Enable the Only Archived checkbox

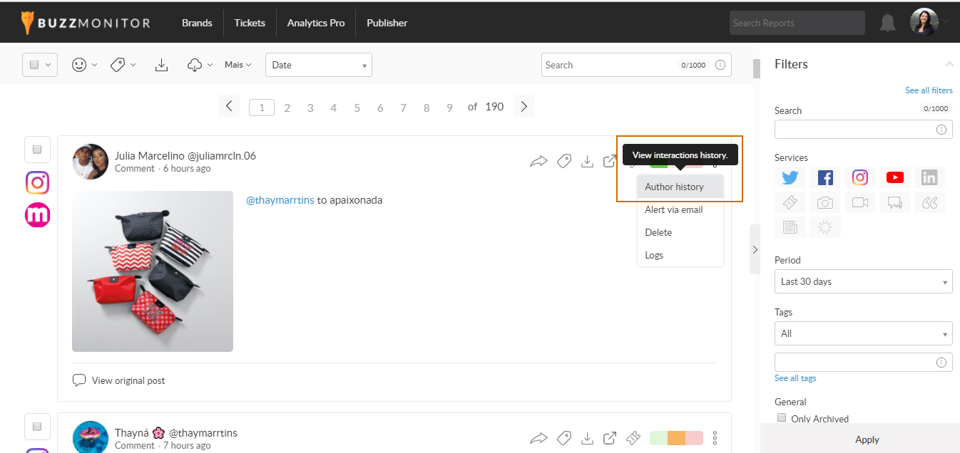782,418
